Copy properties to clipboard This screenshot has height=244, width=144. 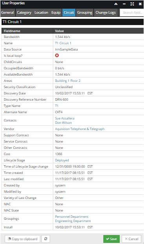pos(23,239)
